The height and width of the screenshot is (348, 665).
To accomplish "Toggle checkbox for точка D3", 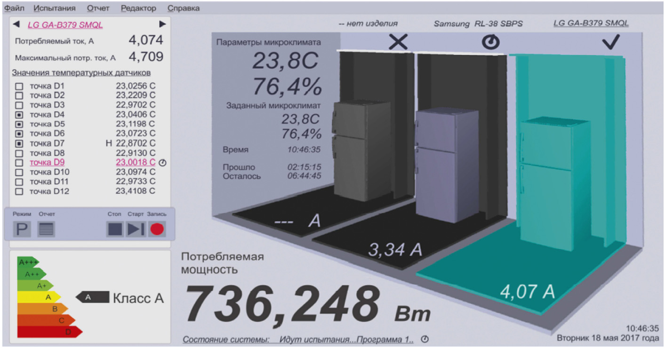I will click(19, 105).
